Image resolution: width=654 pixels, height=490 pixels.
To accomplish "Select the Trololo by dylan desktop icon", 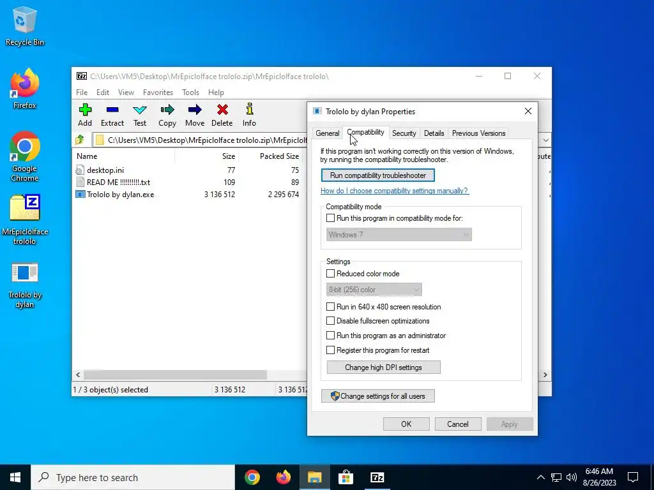I will click(x=25, y=285).
